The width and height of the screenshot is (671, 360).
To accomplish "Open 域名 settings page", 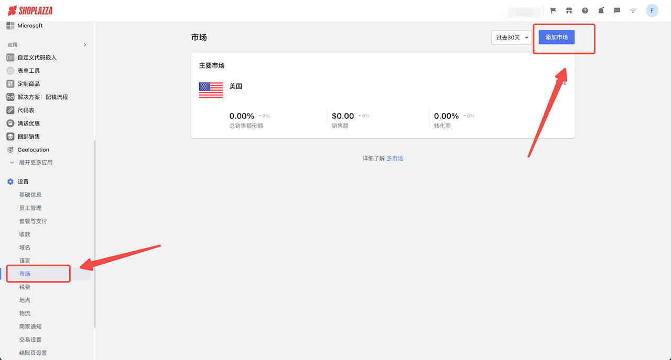I will click(25, 248).
